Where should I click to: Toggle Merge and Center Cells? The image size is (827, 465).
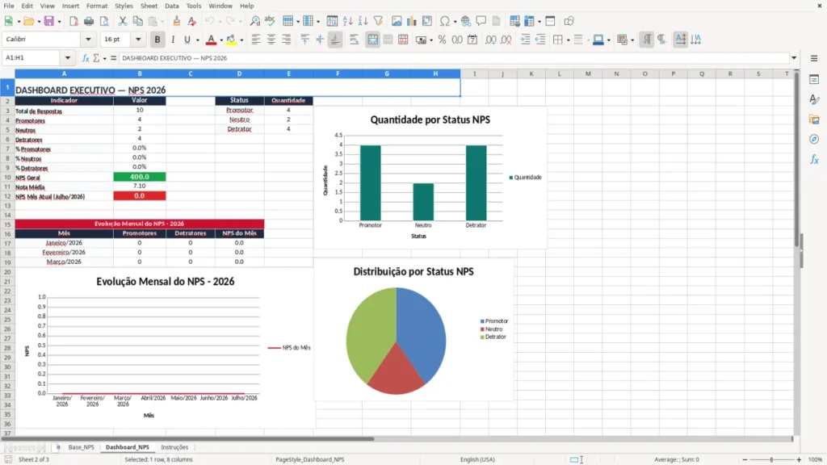372,40
